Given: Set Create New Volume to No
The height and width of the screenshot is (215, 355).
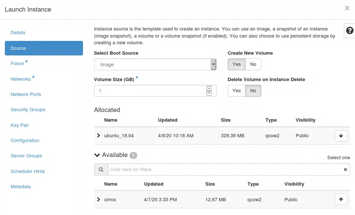Looking at the screenshot, I should (x=253, y=64).
